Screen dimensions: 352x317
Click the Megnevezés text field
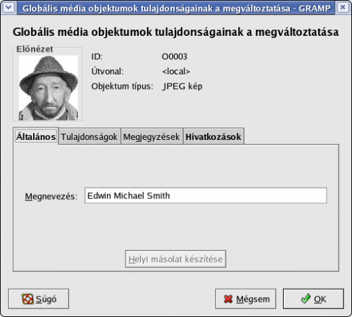tap(206, 196)
